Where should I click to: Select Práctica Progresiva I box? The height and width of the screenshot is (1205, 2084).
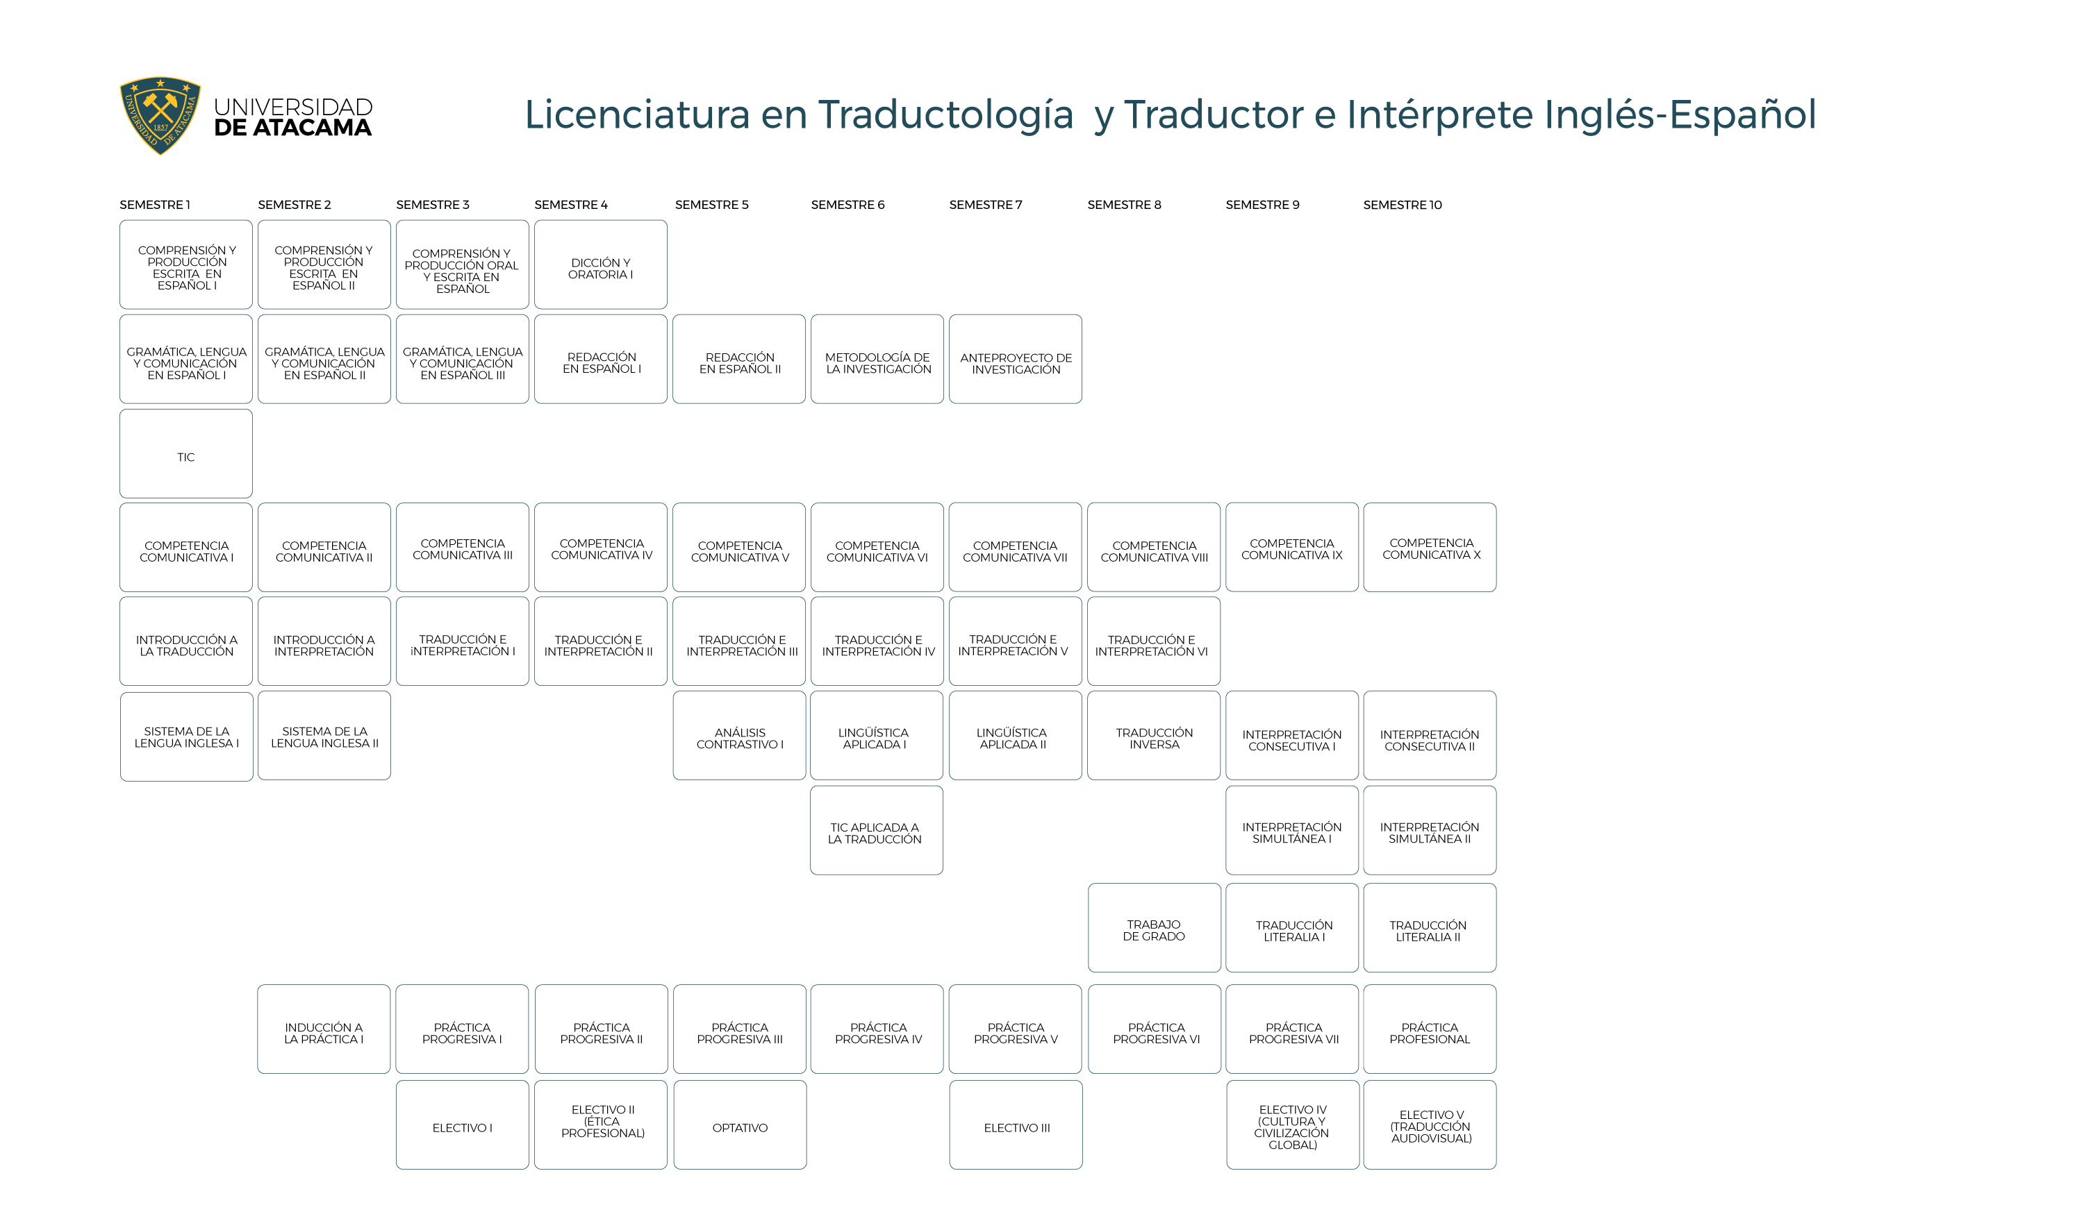point(462,1030)
